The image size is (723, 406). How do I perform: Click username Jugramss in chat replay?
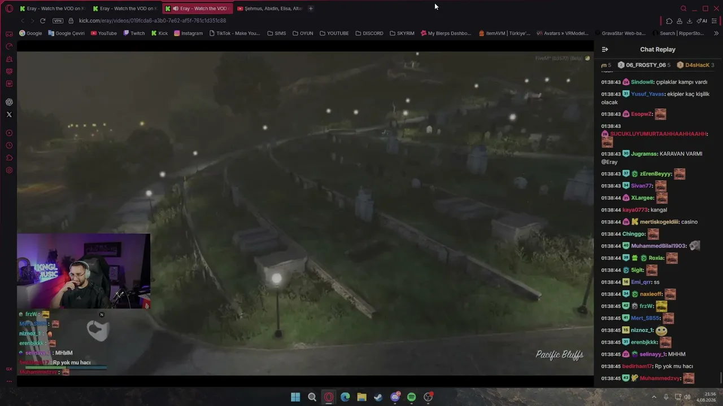click(x=644, y=154)
